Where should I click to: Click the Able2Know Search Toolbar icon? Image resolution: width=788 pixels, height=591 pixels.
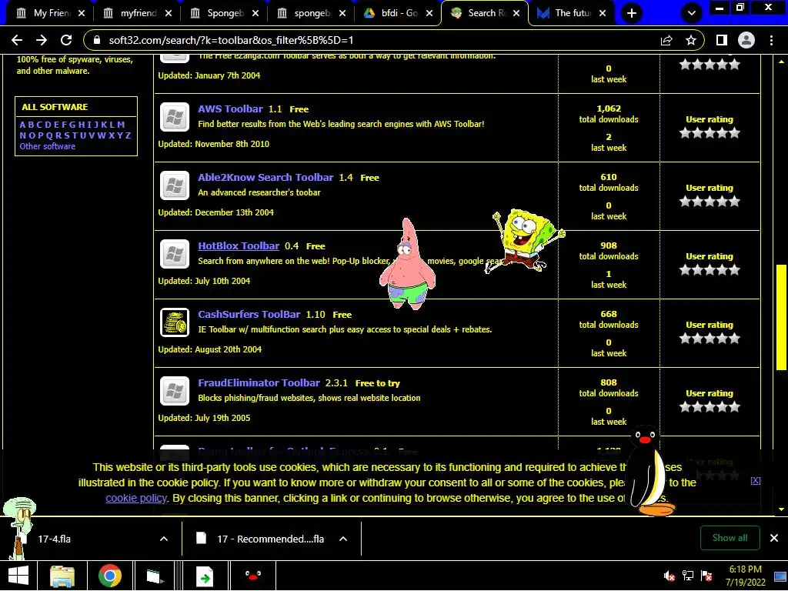point(175,185)
